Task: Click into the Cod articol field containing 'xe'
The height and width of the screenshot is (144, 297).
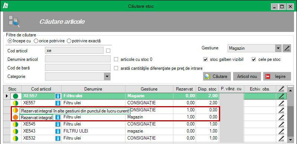Action: pos(74,50)
